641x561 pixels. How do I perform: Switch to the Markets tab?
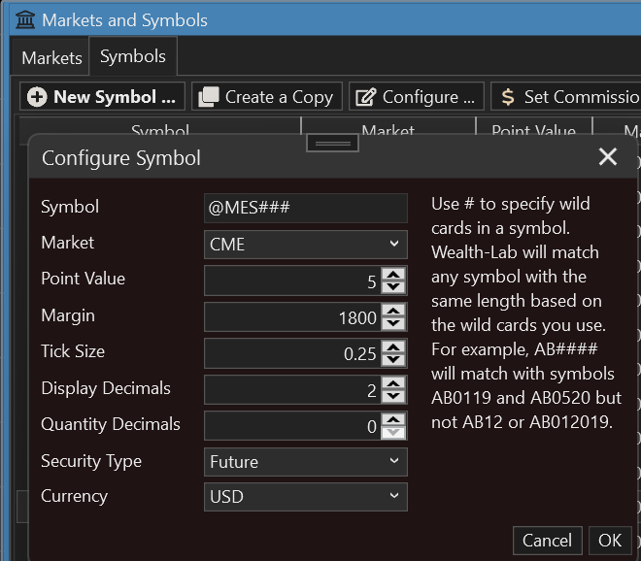[51, 57]
